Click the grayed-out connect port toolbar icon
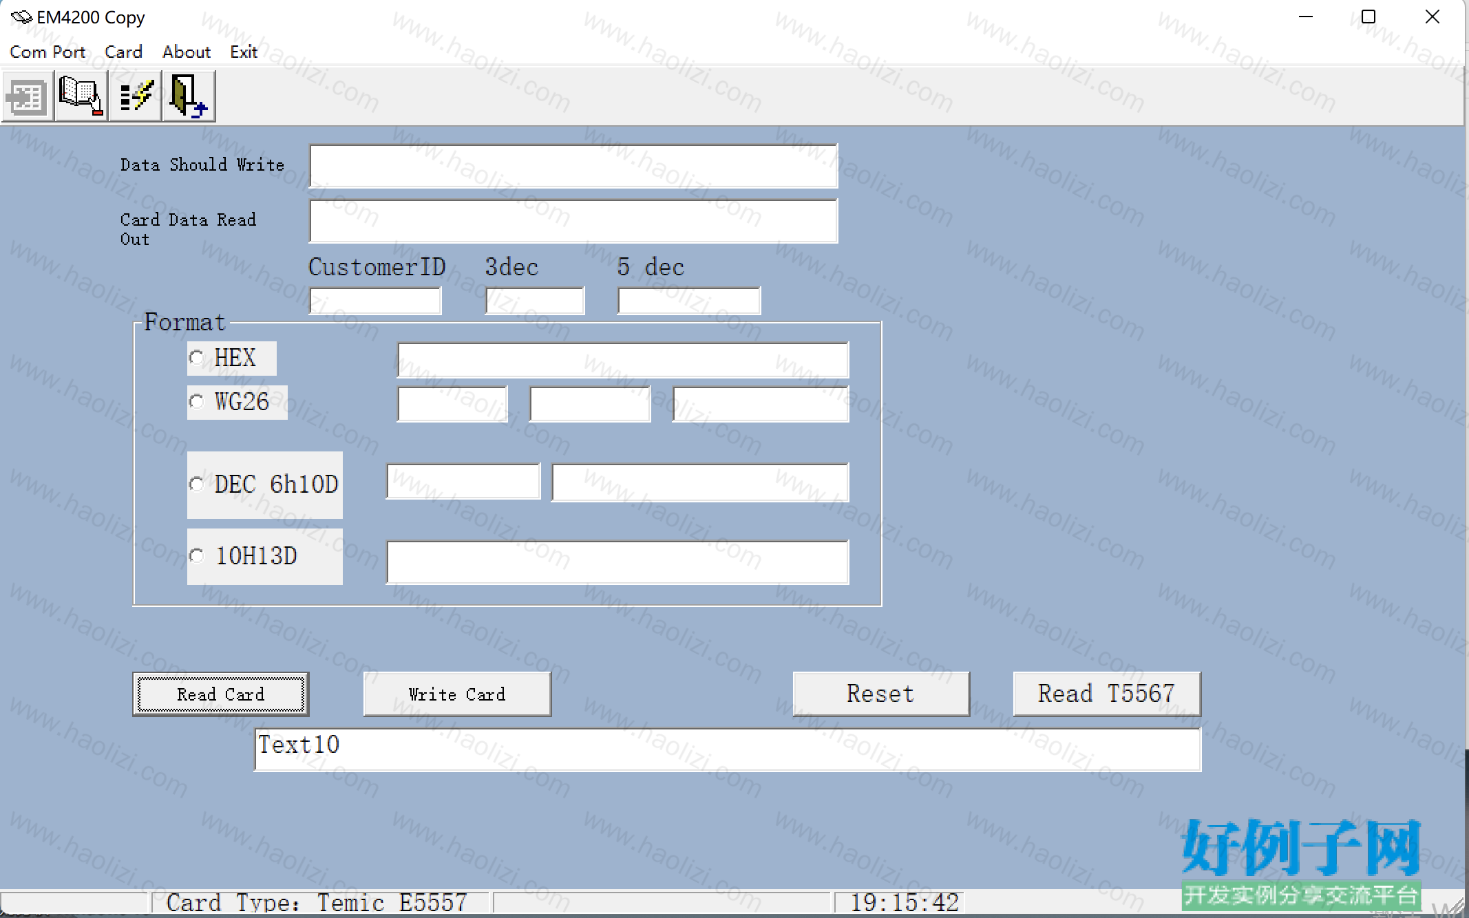Screen dimensions: 1469x918 pyautogui.click(x=28, y=96)
